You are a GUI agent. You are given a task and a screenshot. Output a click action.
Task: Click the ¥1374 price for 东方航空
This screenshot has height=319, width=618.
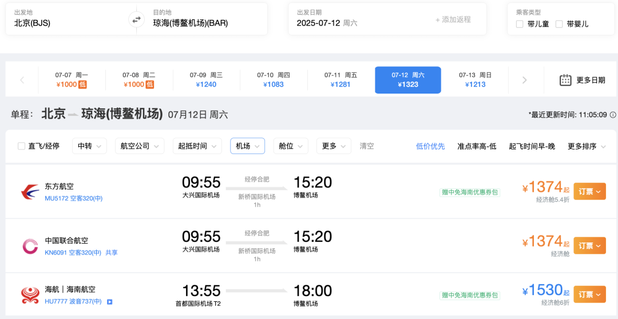click(545, 187)
